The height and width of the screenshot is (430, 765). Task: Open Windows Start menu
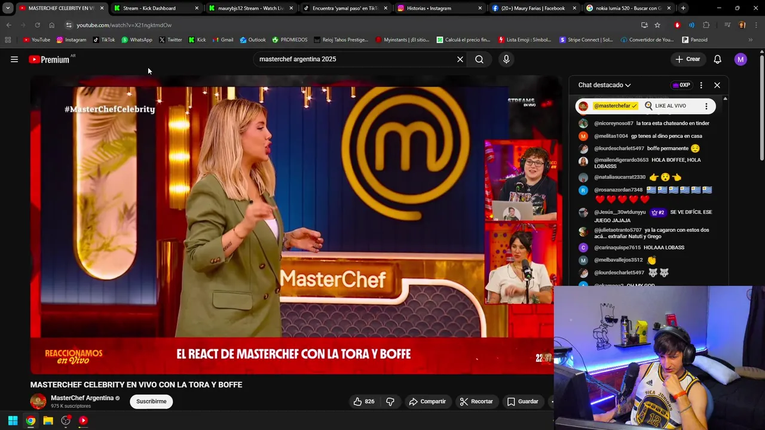[x=13, y=420]
